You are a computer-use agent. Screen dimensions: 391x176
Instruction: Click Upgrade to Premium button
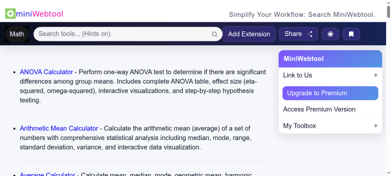(330, 93)
